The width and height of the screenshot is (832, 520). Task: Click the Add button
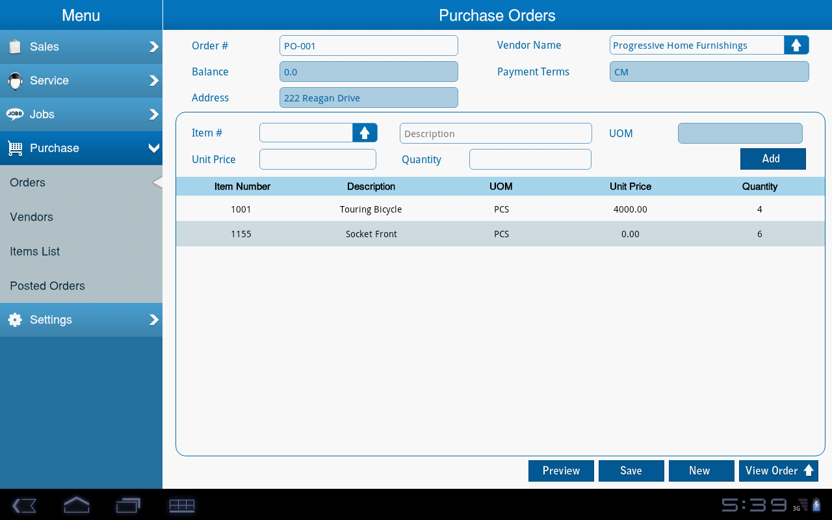tap(773, 159)
